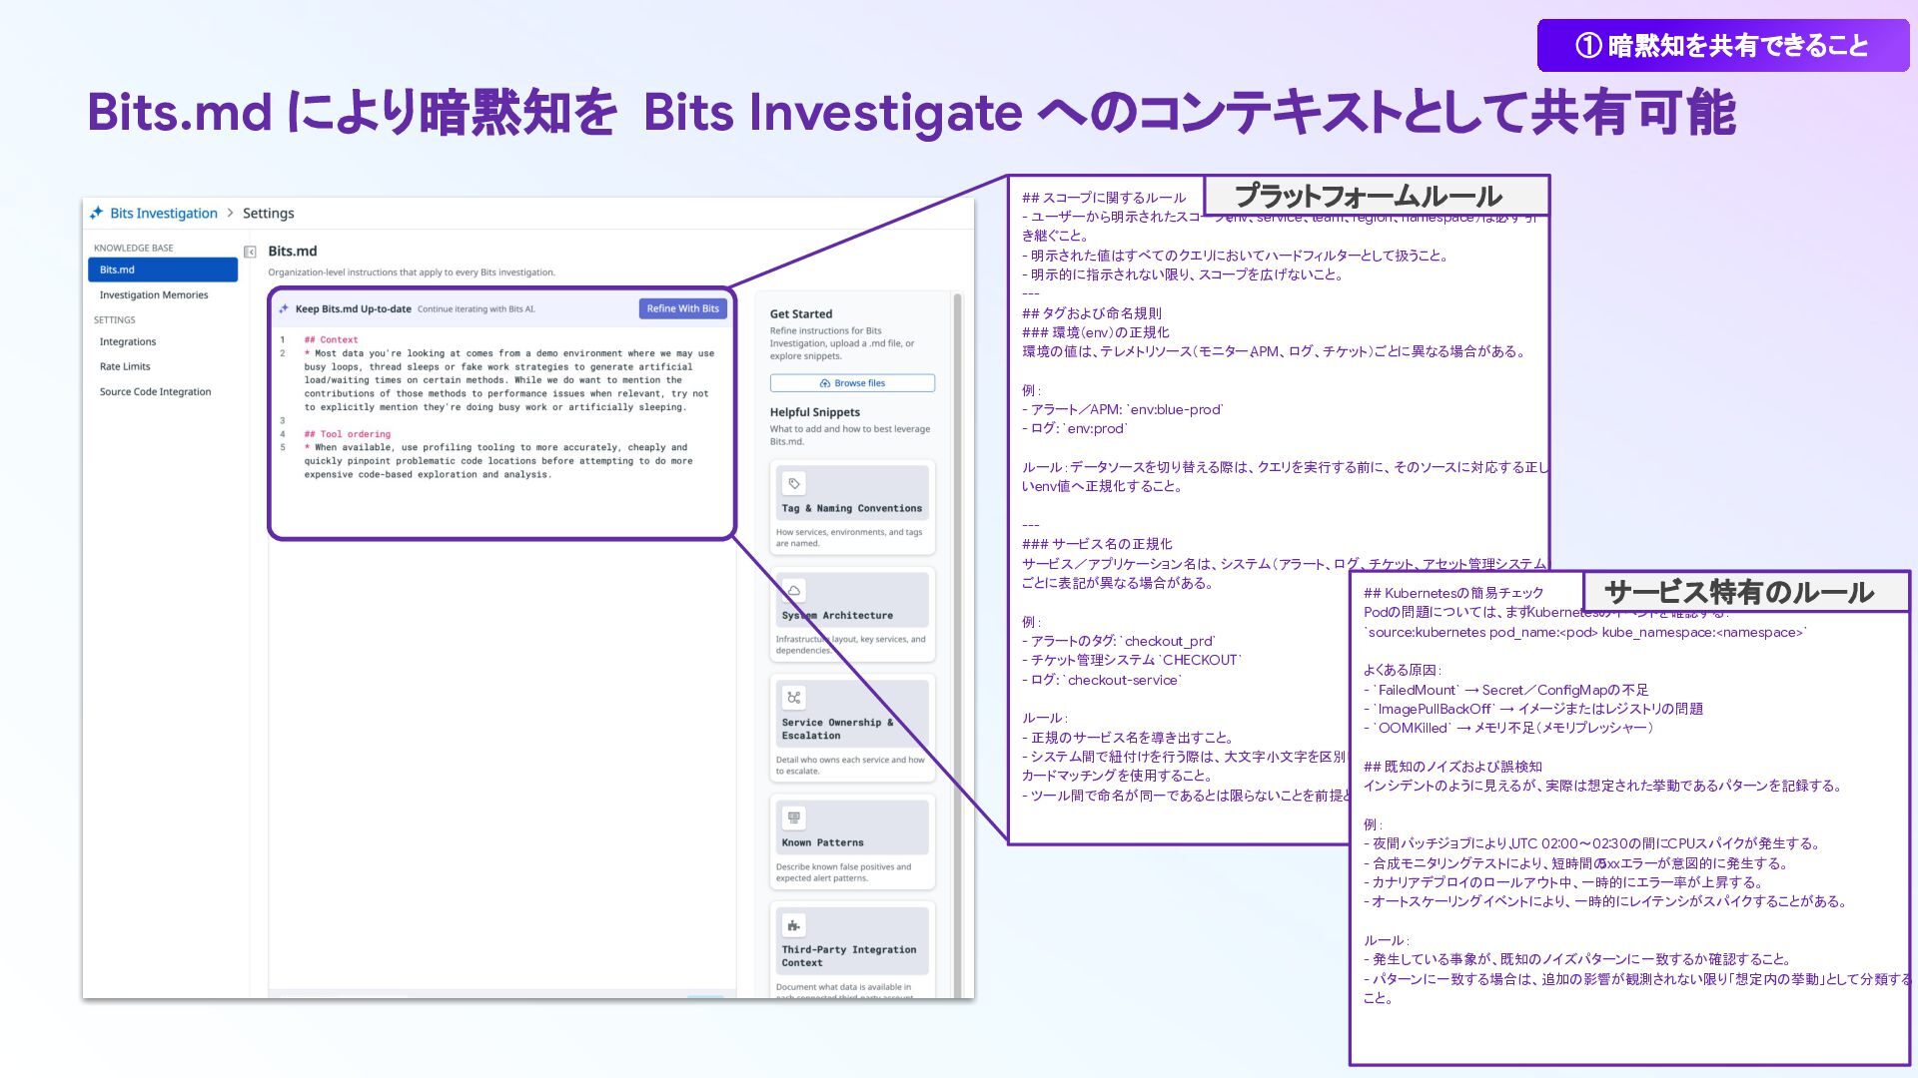Image resolution: width=1918 pixels, height=1078 pixels.
Task: Click "What to add and how" snippet hint text
Action: [x=850, y=435]
